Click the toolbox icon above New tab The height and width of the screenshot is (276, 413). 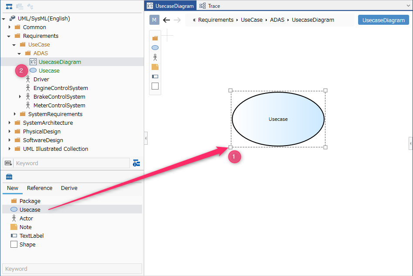click(9, 176)
